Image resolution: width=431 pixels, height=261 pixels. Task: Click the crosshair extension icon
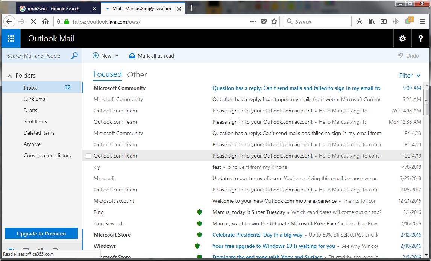[396, 21]
